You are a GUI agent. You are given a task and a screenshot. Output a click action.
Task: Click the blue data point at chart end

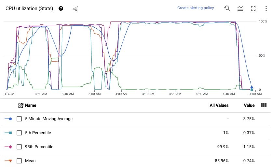click(252, 88)
